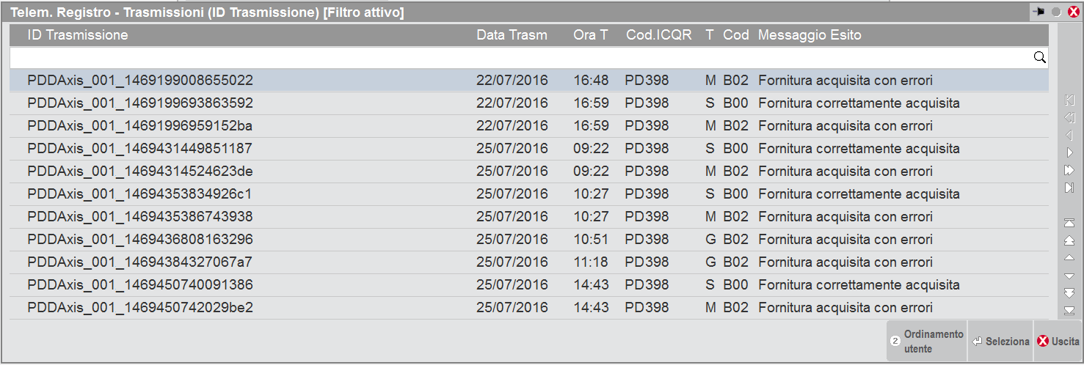
Task: Jump to bottom of list icon
Action: tap(1069, 311)
